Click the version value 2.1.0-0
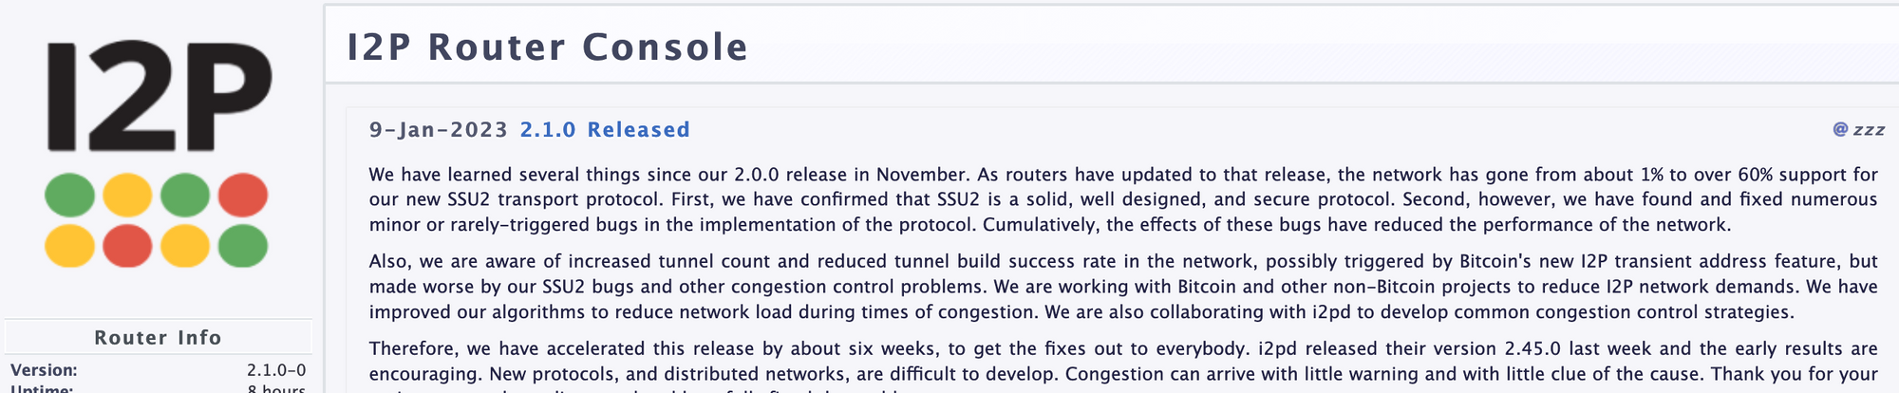 tap(276, 370)
